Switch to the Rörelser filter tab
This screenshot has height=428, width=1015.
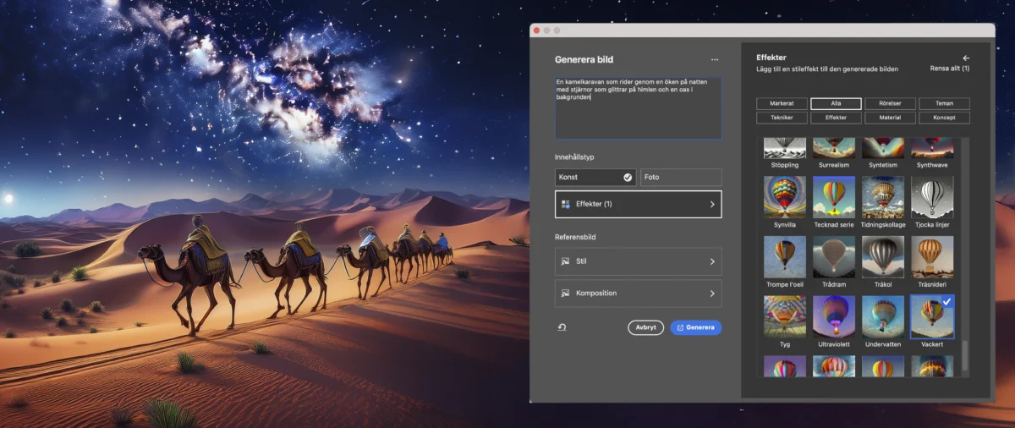(890, 103)
